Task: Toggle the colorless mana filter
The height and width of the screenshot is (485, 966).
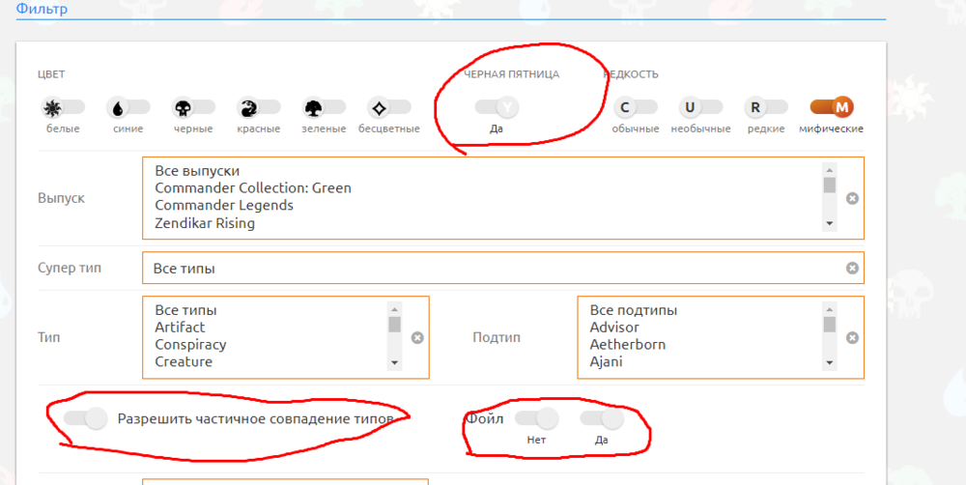Action: [x=389, y=107]
